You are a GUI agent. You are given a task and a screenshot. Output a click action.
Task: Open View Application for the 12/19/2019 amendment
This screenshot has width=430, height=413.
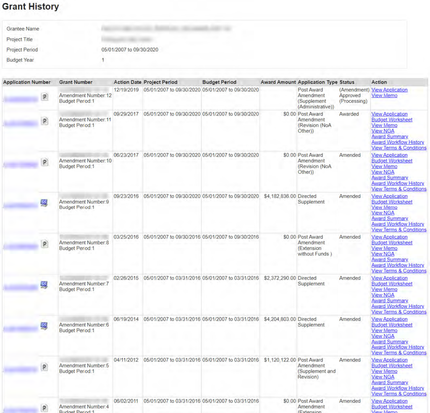tap(389, 90)
